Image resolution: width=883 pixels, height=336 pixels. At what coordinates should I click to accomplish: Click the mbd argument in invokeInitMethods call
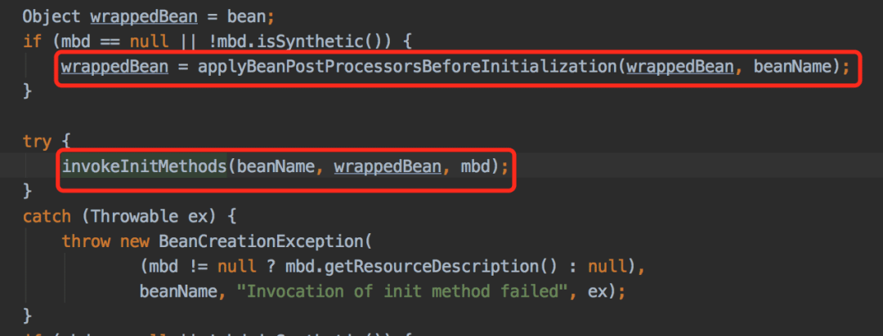[x=475, y=166]
